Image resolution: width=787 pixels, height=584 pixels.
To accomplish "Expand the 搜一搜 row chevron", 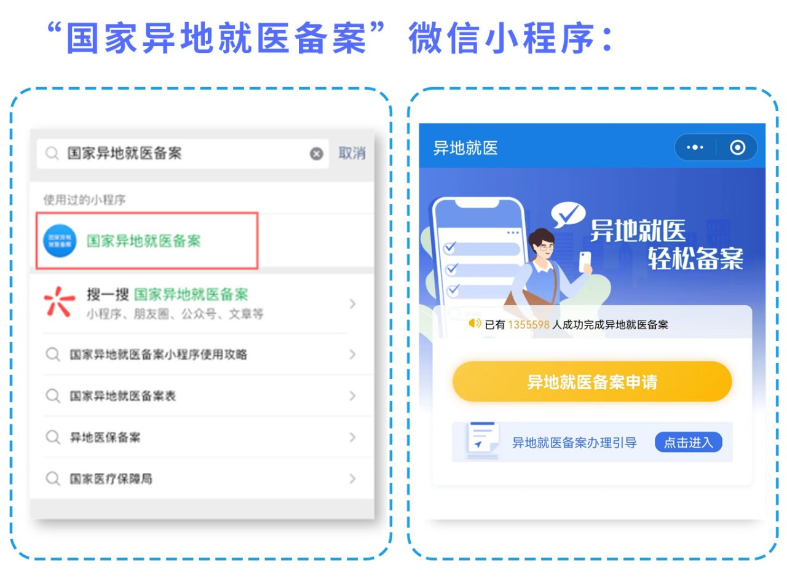I will 352,303.
